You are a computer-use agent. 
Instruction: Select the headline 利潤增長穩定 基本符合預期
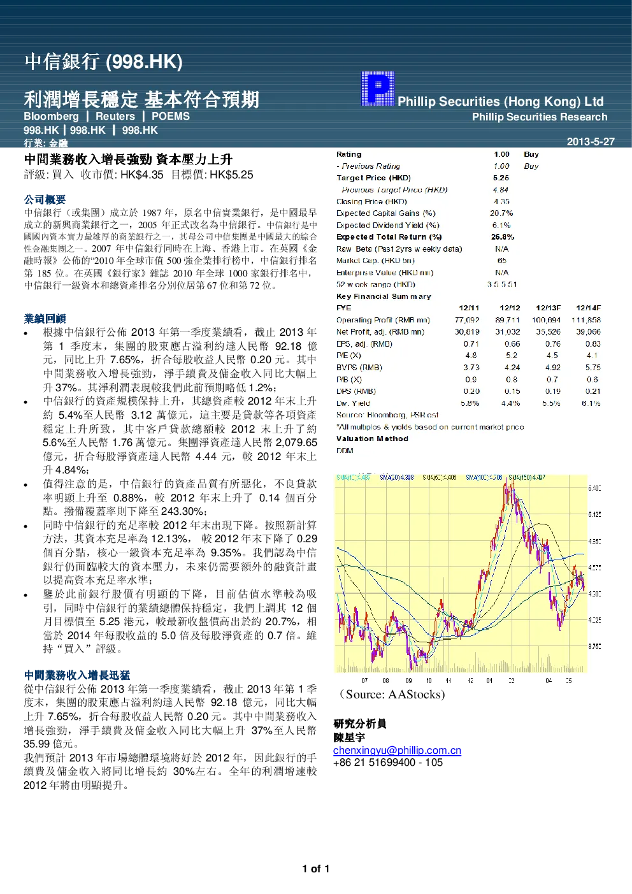coord(141,99)
